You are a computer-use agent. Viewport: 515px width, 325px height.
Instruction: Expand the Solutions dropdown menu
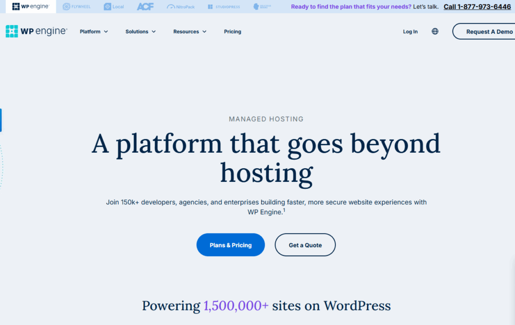pos(140,32)
